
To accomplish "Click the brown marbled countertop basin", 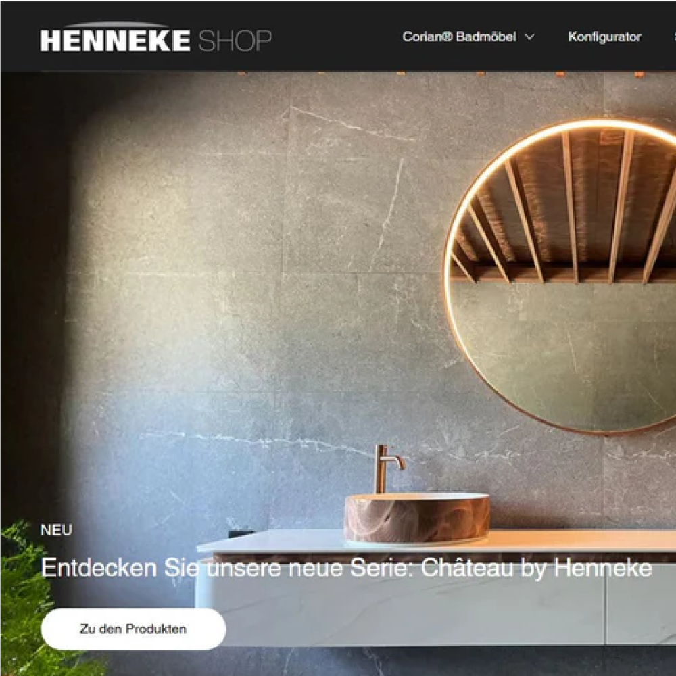I will point(416,518).
